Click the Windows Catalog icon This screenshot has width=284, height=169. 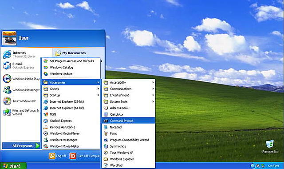[46, 67]
